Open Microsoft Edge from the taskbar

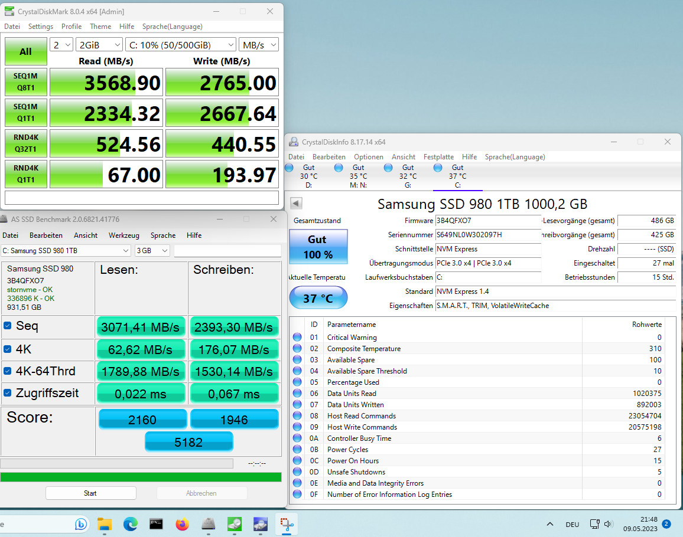pos(130,524)
